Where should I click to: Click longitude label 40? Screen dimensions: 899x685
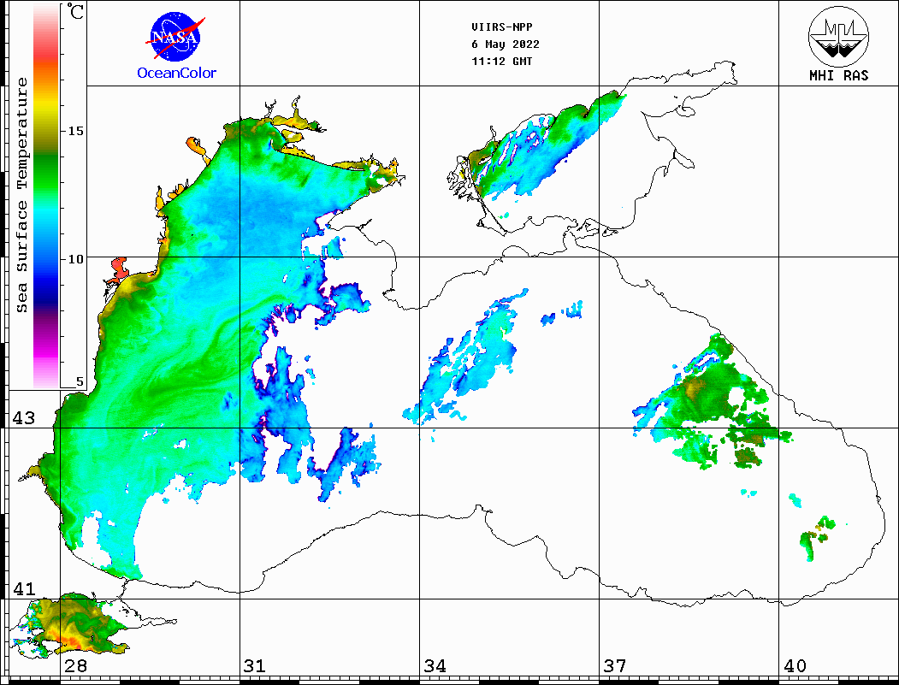click(x=795, y=665)
